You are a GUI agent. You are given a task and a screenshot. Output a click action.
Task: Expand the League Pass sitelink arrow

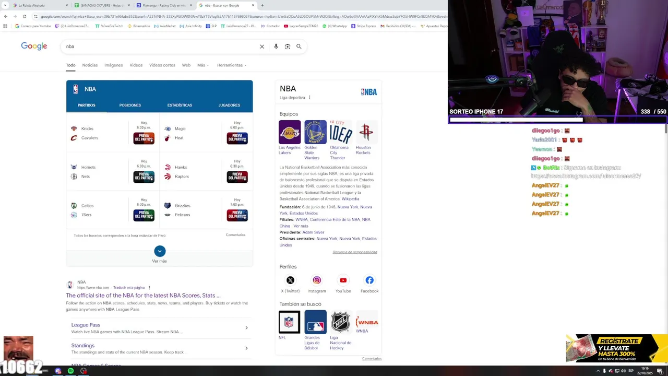(x=246, y=328)
